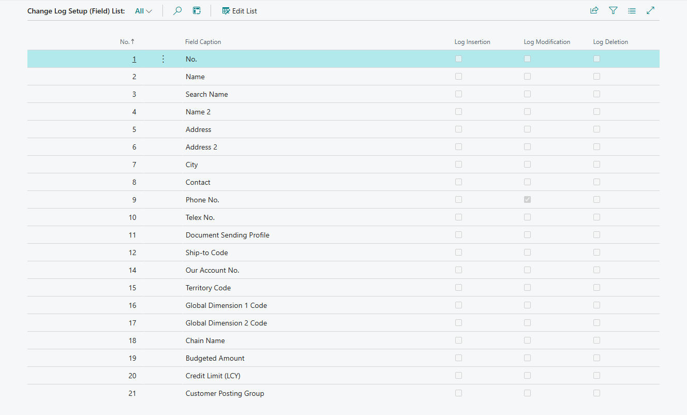Toggle Log Insertion checkbox for Contact
The width and height of the screenshot is (687, 415).
click(x=458, y=182)
